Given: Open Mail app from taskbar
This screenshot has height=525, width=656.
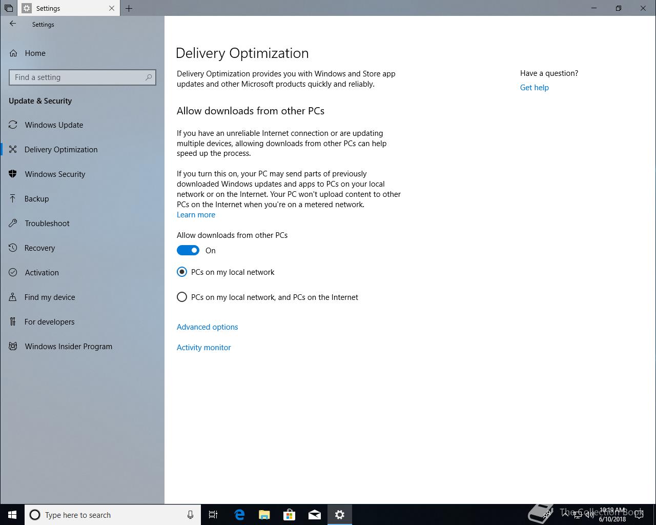Looking at the screenshot, I should pos(315,515).
